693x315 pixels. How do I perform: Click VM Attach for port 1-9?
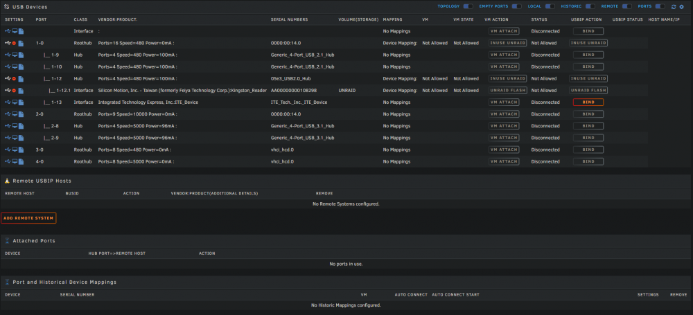click(x=504, y=55)
